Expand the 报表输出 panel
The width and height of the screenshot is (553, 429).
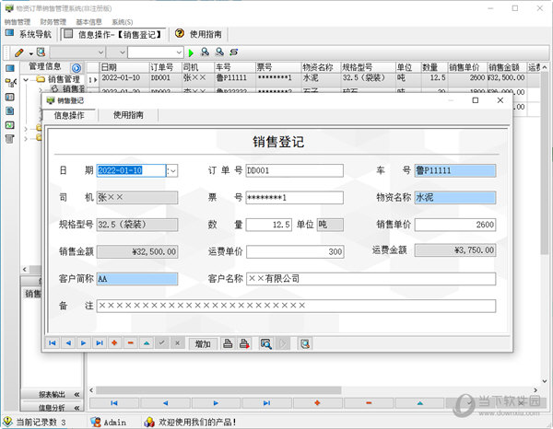point(52,395)
